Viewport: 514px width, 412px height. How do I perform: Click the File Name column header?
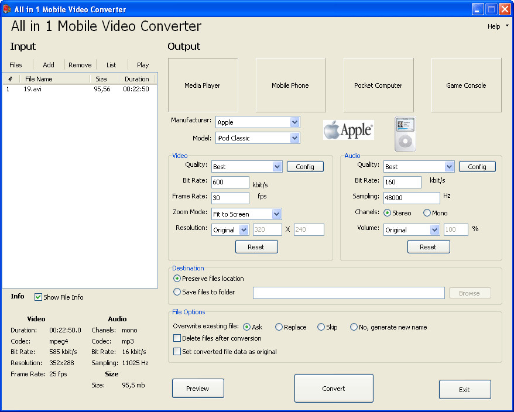click(54, 79)
